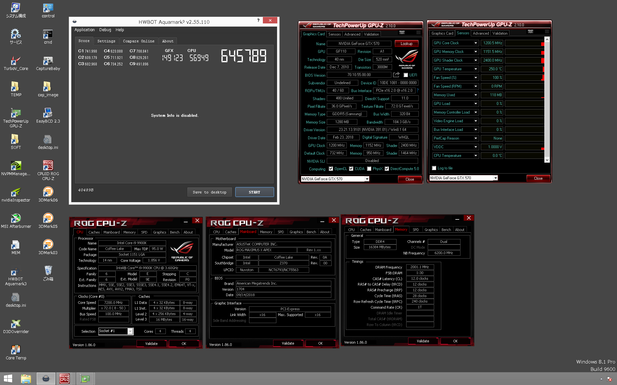The image size is (617, 385).
Task: Click Close in GPU-Z Sensors window
Action: pyautogui.click(x=538, y=178)
